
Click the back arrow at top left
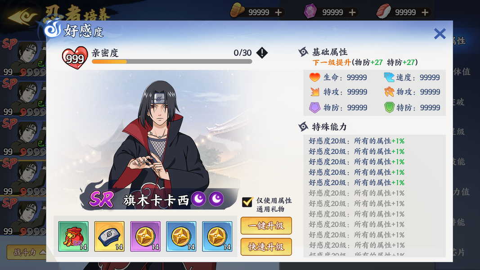pos(22,16)
